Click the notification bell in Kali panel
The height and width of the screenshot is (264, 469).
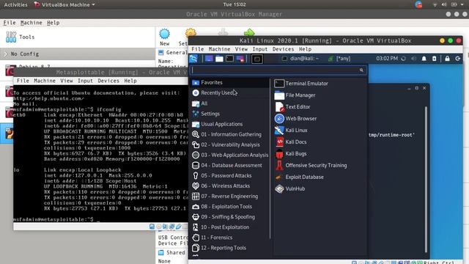[424, 59]
